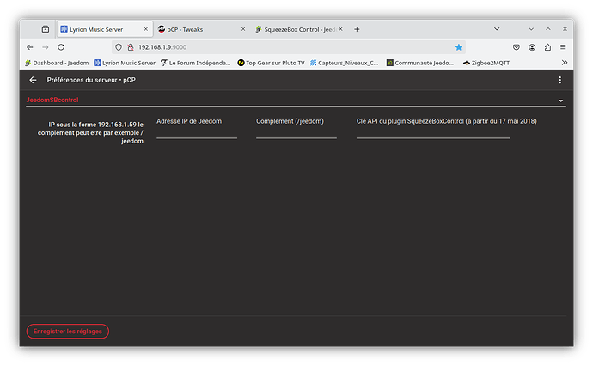Open the Dashboard - Jeedom bookmark
The height and width of the screenshot is (366, 593).
pos(57,63)
